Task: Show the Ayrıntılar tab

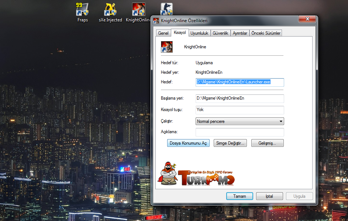Action: point(240,33)
